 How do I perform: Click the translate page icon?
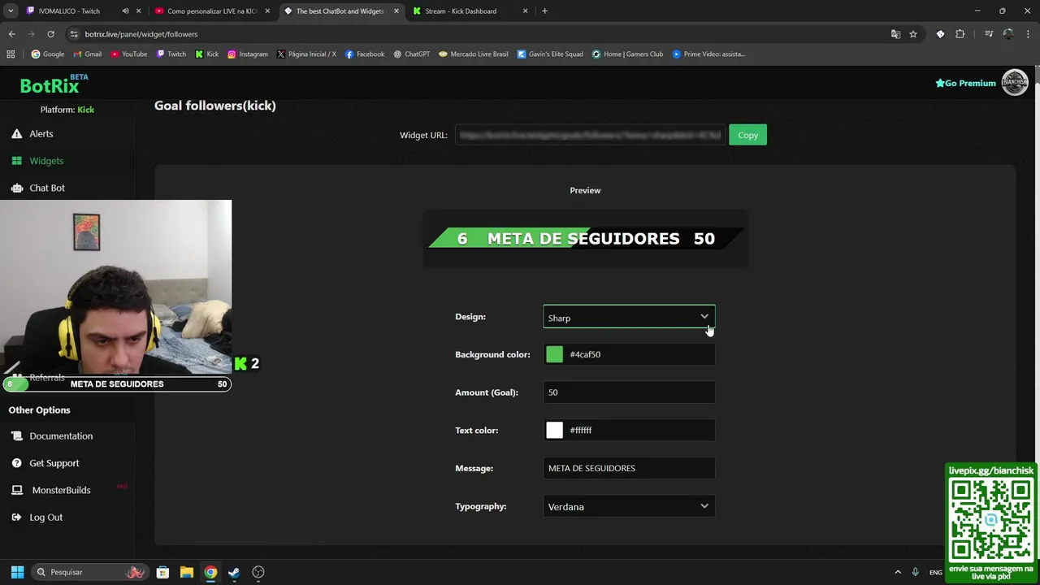pos(895,34)
